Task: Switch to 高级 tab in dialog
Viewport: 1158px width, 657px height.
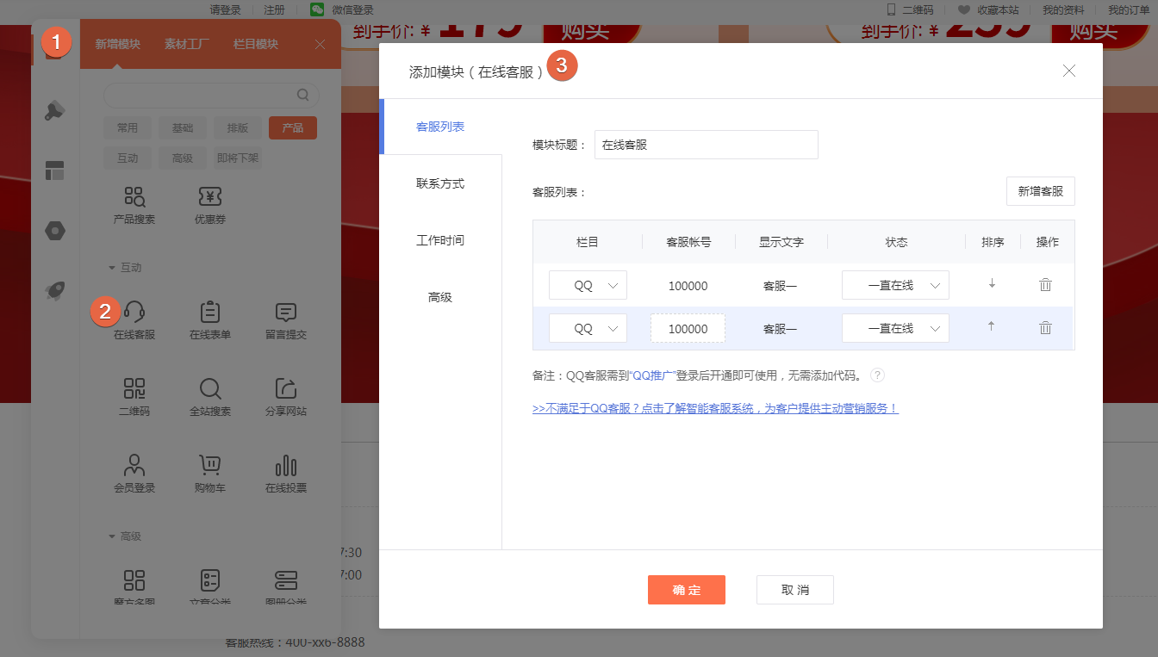Action: pyautogui.click(x=440, y=297)
